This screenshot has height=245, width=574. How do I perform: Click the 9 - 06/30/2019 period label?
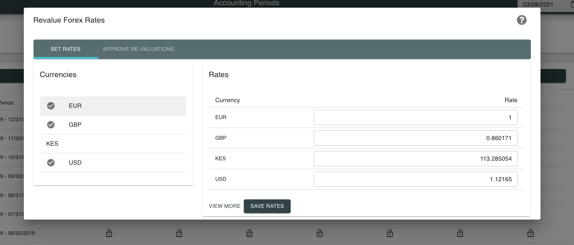(x=17, y=233)
